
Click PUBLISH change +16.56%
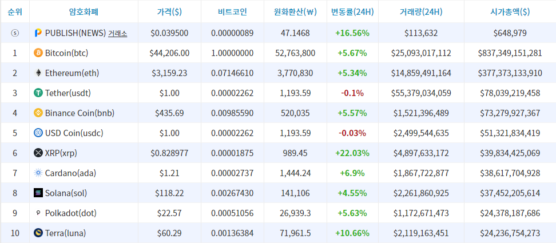point(352,33)
